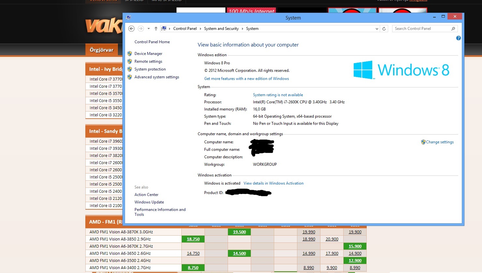The height and width of the screenshot is (273, 482).
Task: Click the Up one level arrow
Action: point(156,29)
